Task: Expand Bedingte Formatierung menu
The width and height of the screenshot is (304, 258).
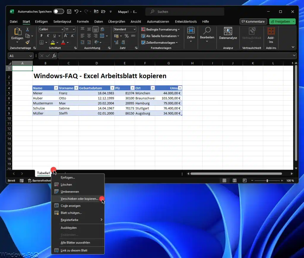Action: (161, 29)
